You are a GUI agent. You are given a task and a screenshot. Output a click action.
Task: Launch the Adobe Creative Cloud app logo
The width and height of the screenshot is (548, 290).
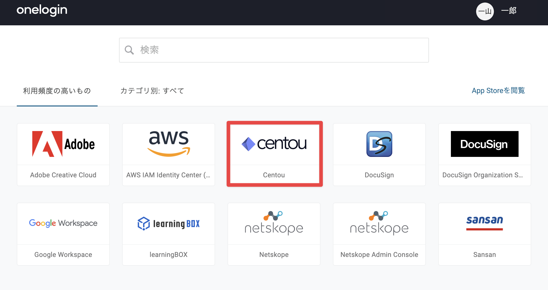pyautogui.click(x=63, y=144)
